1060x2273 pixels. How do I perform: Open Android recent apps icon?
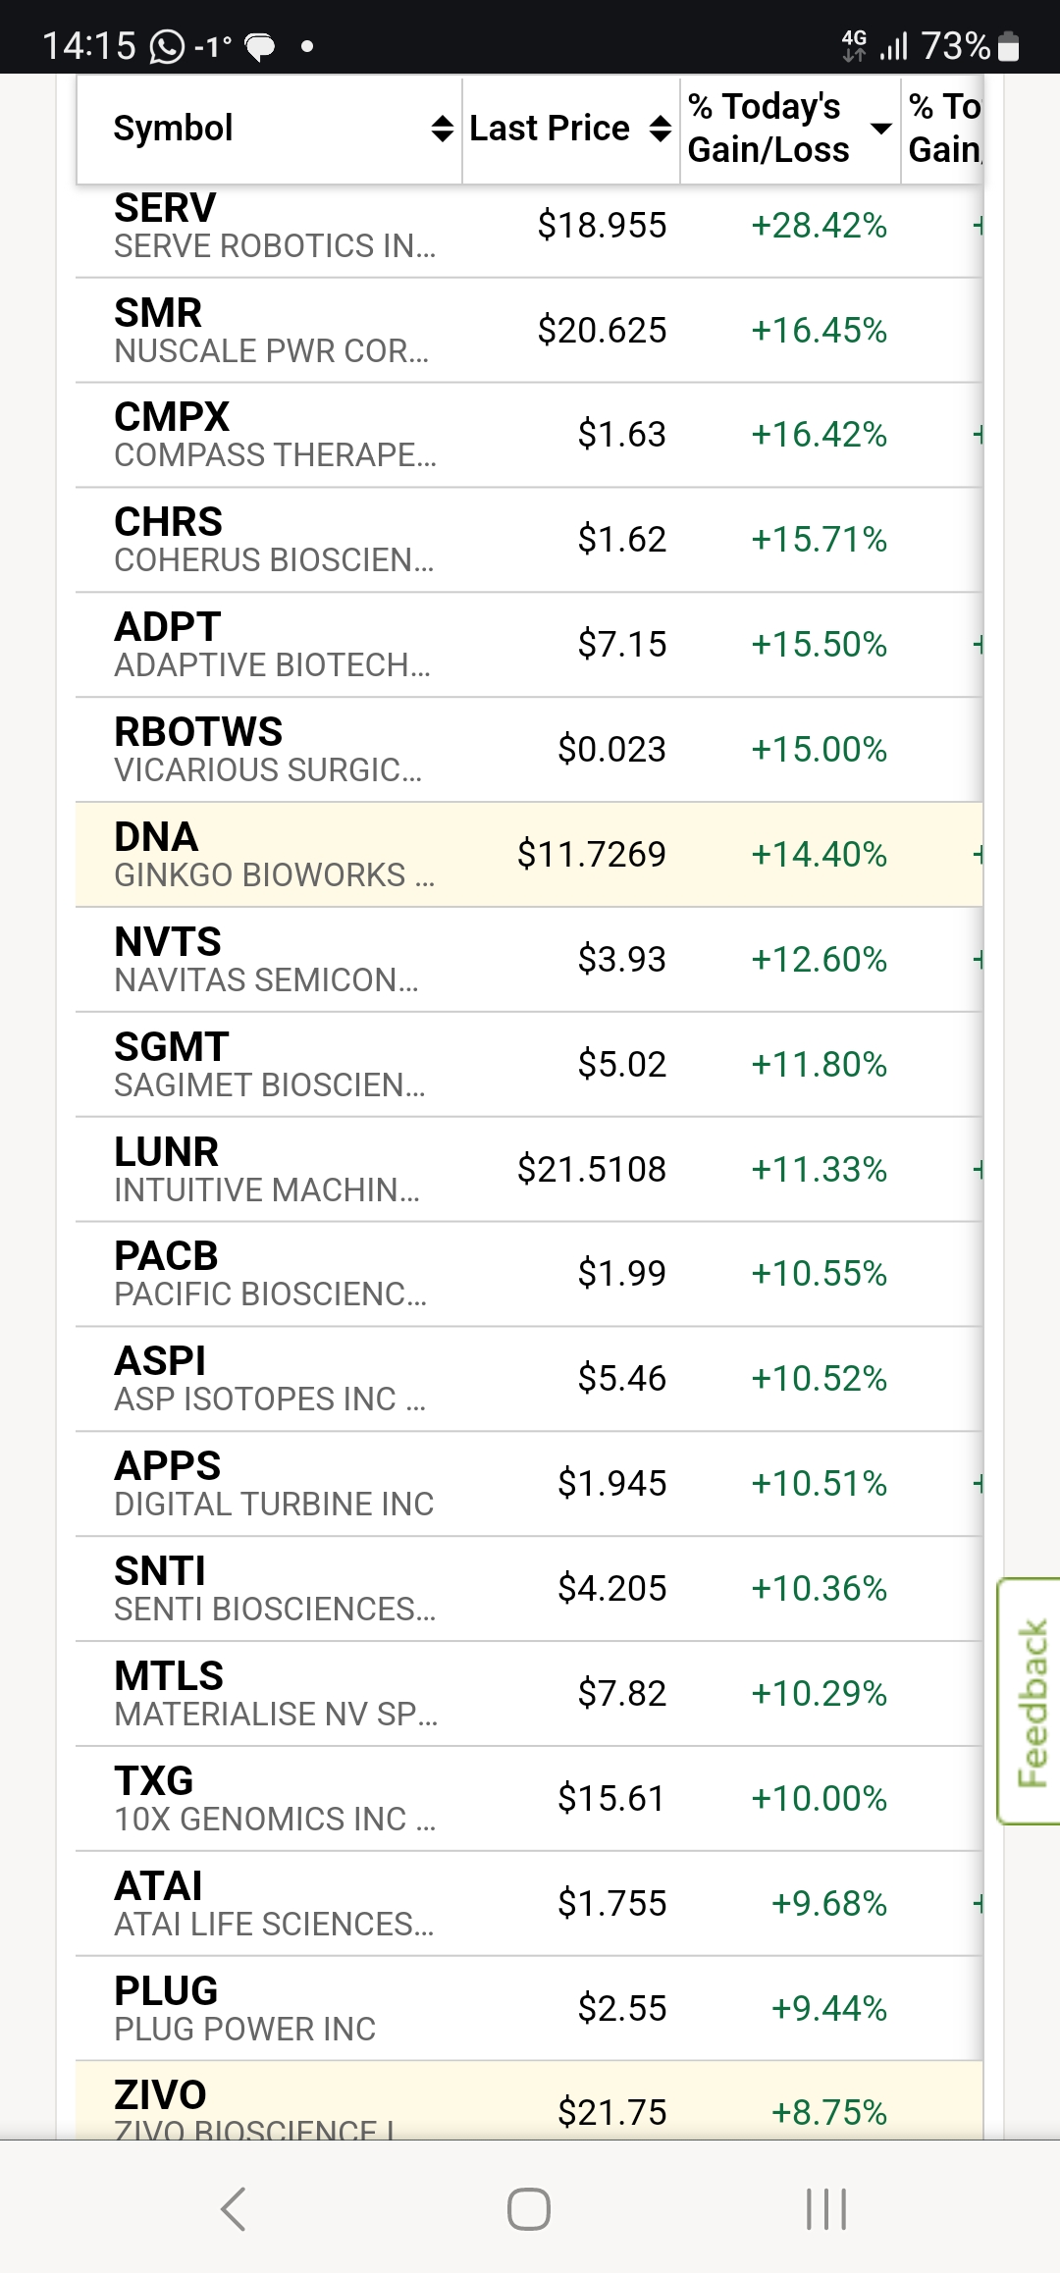pyautogui.click(x=825, y=2209)
